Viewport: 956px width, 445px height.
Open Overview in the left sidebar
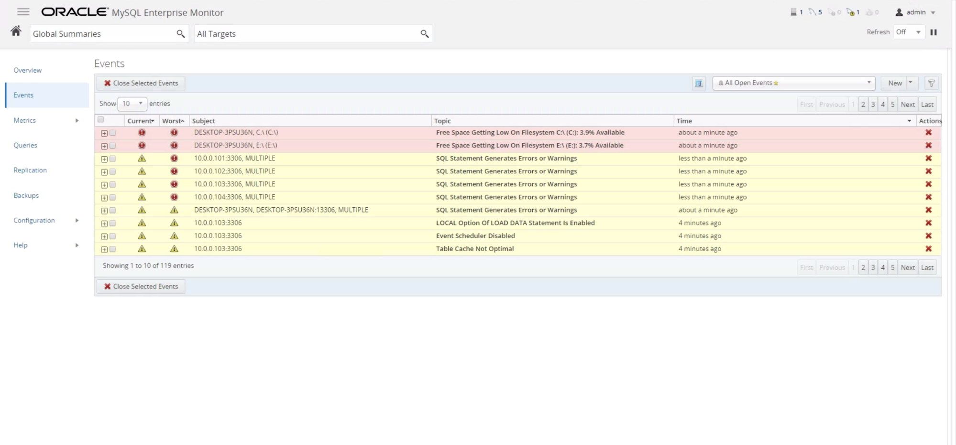[x=28, y=70]
